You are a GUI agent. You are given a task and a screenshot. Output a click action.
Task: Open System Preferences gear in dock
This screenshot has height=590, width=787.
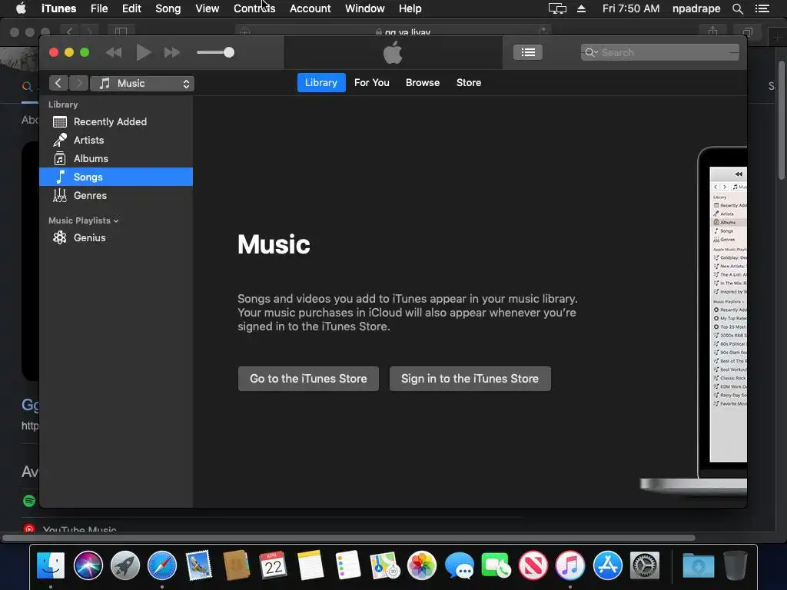[x=645, y=565]
